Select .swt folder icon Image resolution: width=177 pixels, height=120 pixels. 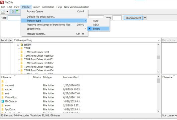3,93
